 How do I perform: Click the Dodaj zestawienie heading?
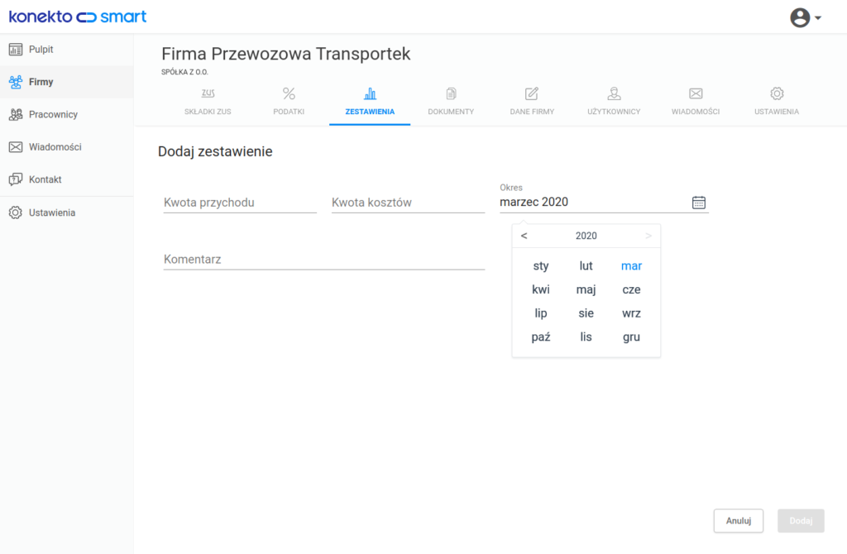click(x=215, y=151)
